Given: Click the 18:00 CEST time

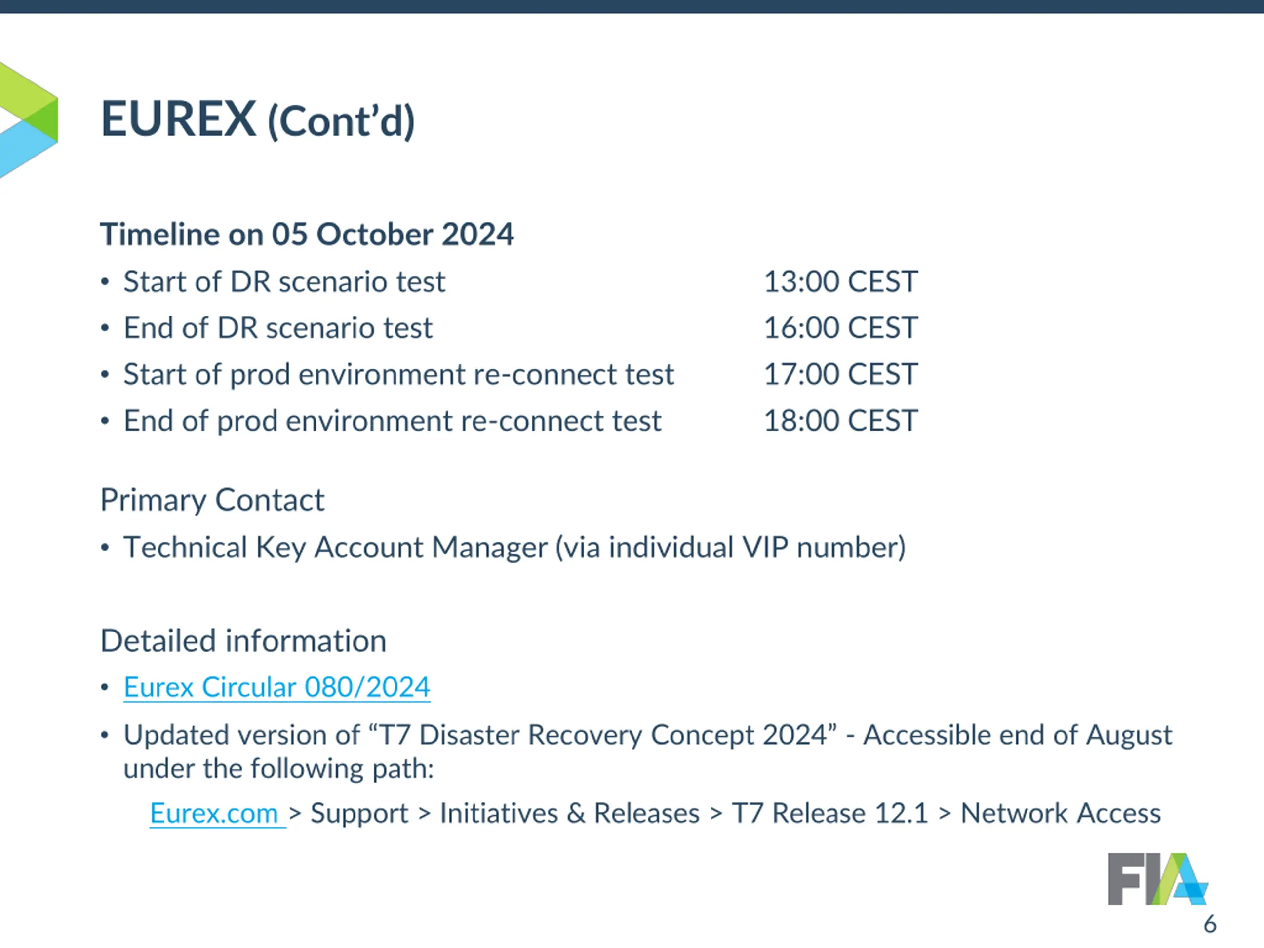Looking at the screenshot, I should click(840, 421).
